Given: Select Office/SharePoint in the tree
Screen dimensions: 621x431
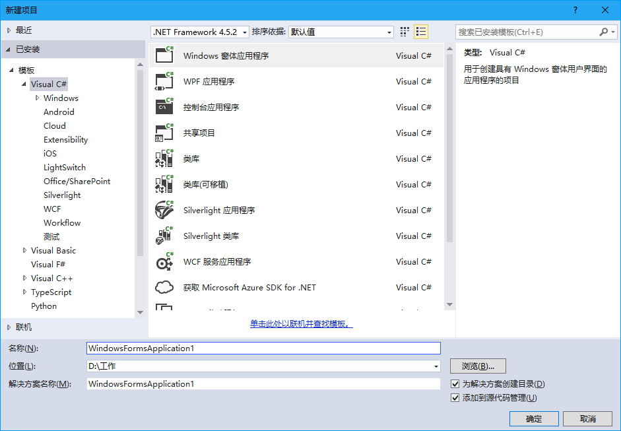Looking at the screenshot, I should tap(77, 181).
